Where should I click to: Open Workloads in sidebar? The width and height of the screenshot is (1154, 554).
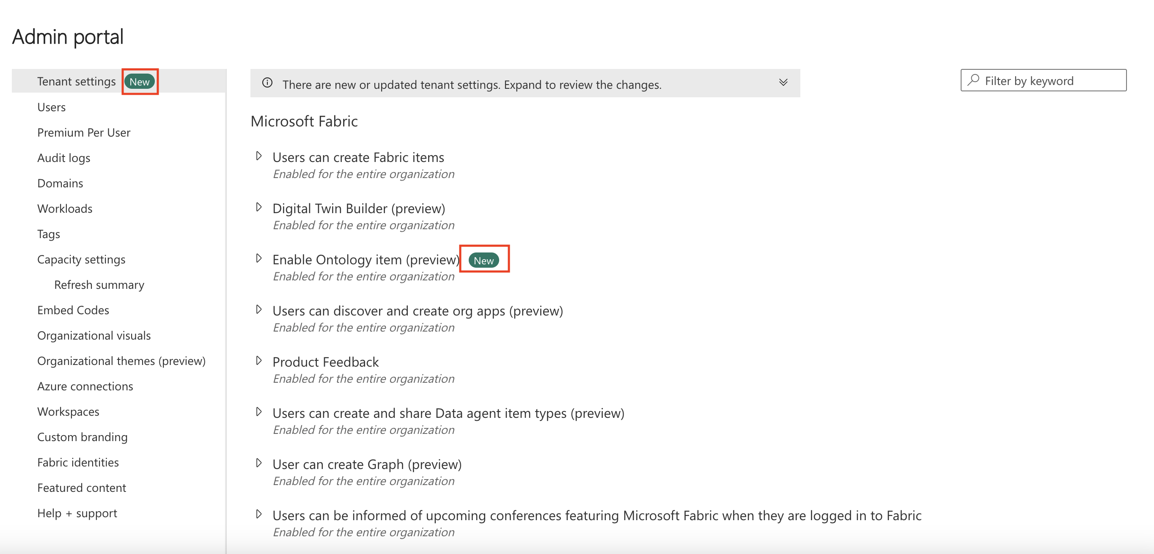tap(64, 209)
